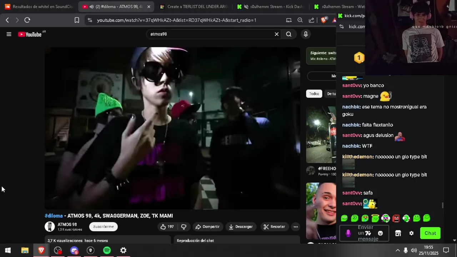Reload the YouTube page
Screen dimensions: 457x257
click(x=27, y=20)
